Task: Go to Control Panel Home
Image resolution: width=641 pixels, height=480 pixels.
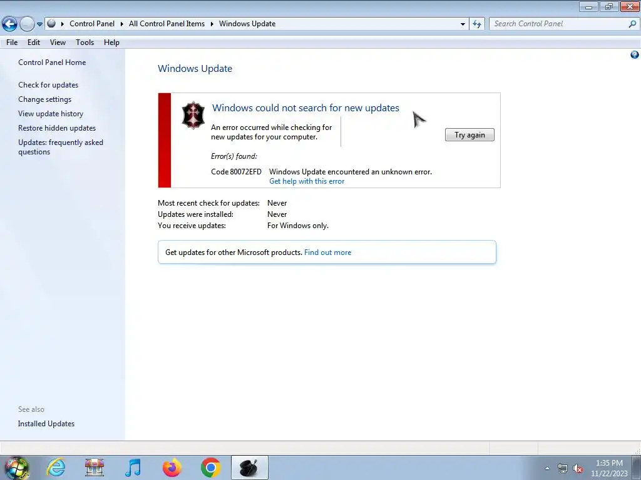Action: click(52, 62)
